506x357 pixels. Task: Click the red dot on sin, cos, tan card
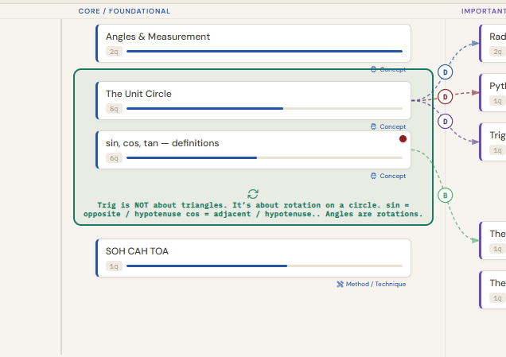[x=403, y=139]
